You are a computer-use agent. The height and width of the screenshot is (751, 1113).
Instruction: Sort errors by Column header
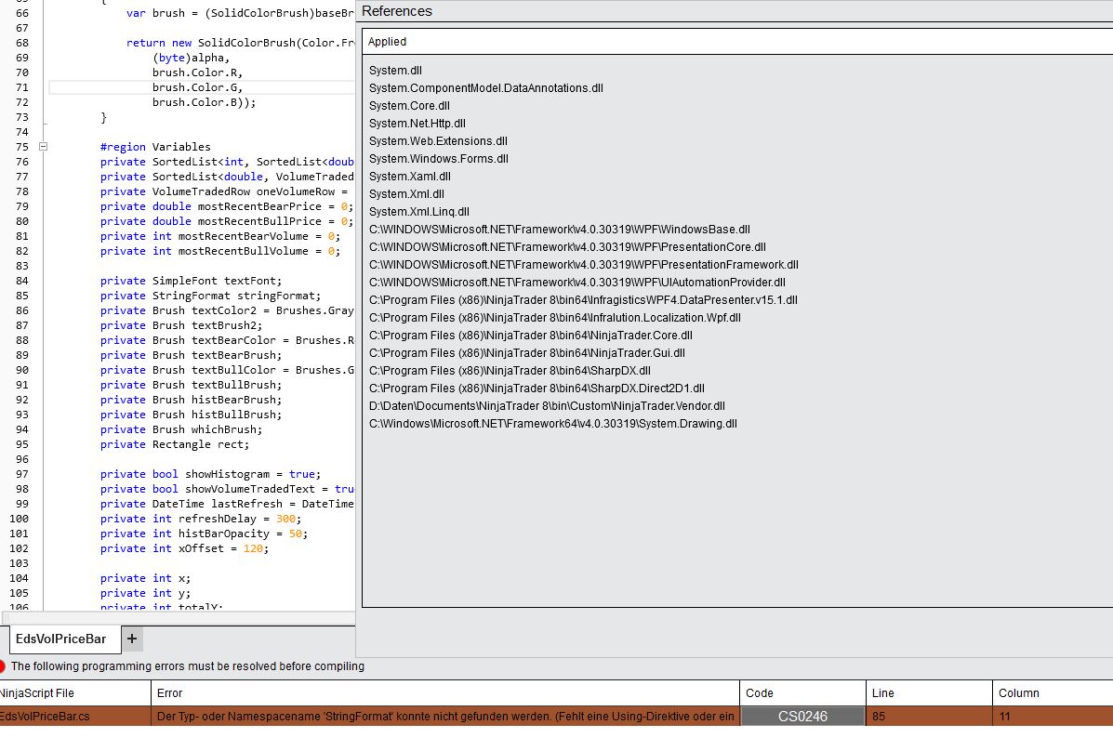coord(1053,692)
